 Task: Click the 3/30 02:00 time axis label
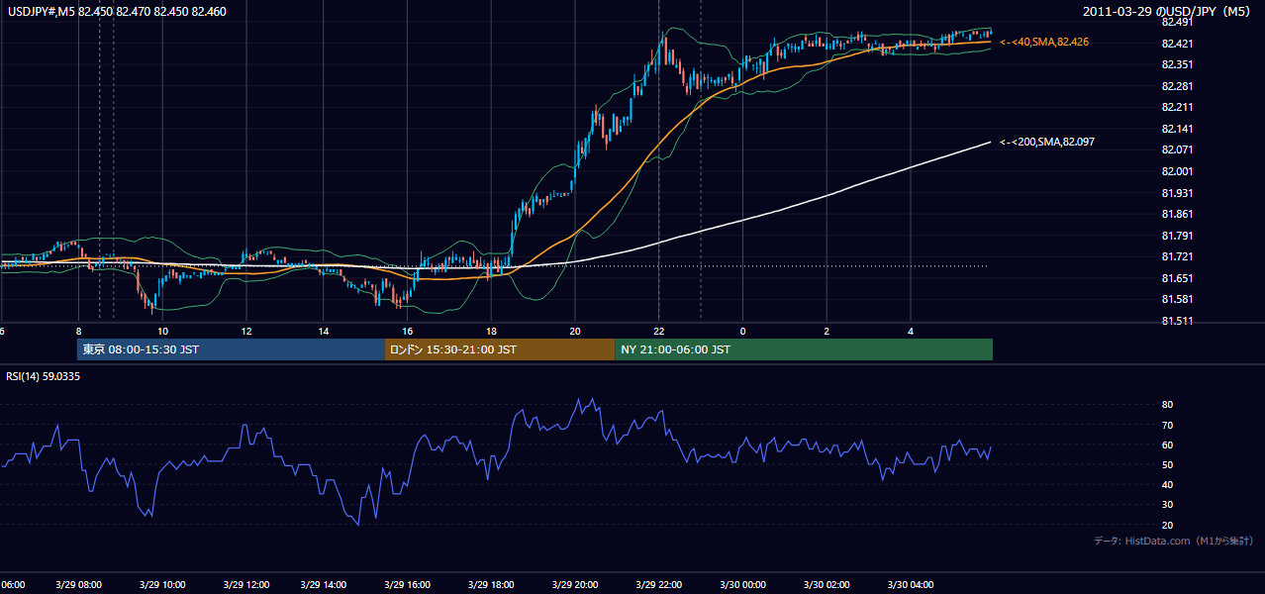click(x=827, y=585)
